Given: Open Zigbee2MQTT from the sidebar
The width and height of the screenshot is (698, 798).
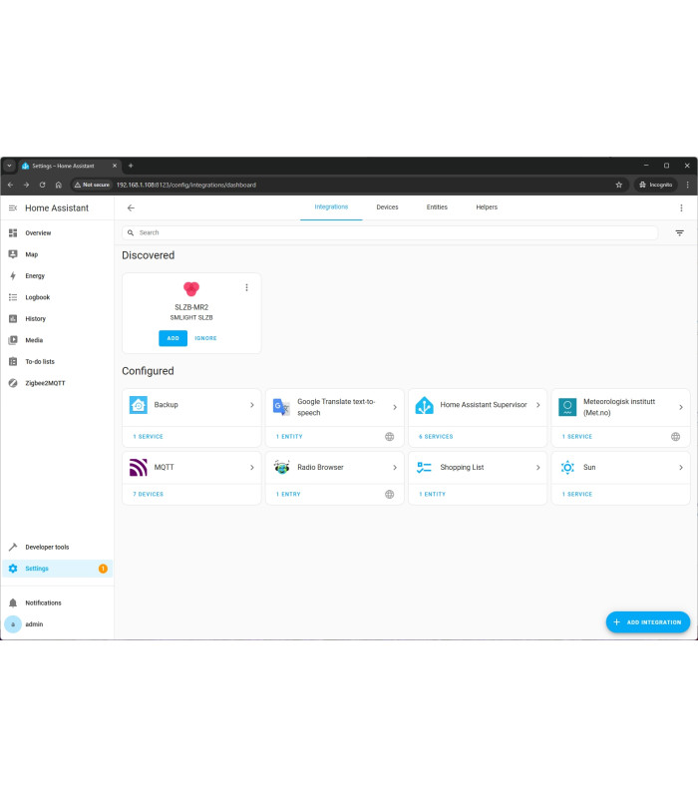Looking at the screenshot, I should [45, 383].
